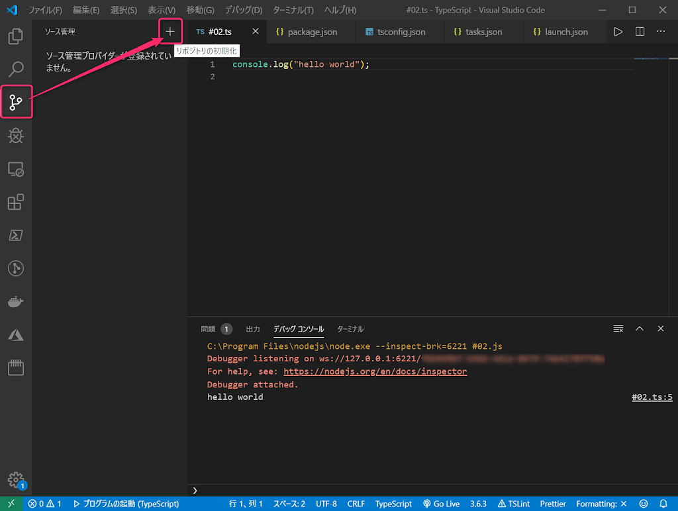Open the ターミナル(T) menu
Screen dimensions: 678x511
(x=293, y=10)
